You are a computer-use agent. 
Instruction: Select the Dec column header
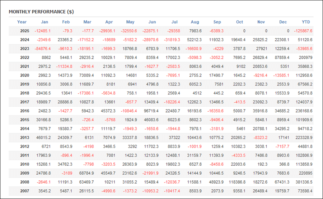283,22
